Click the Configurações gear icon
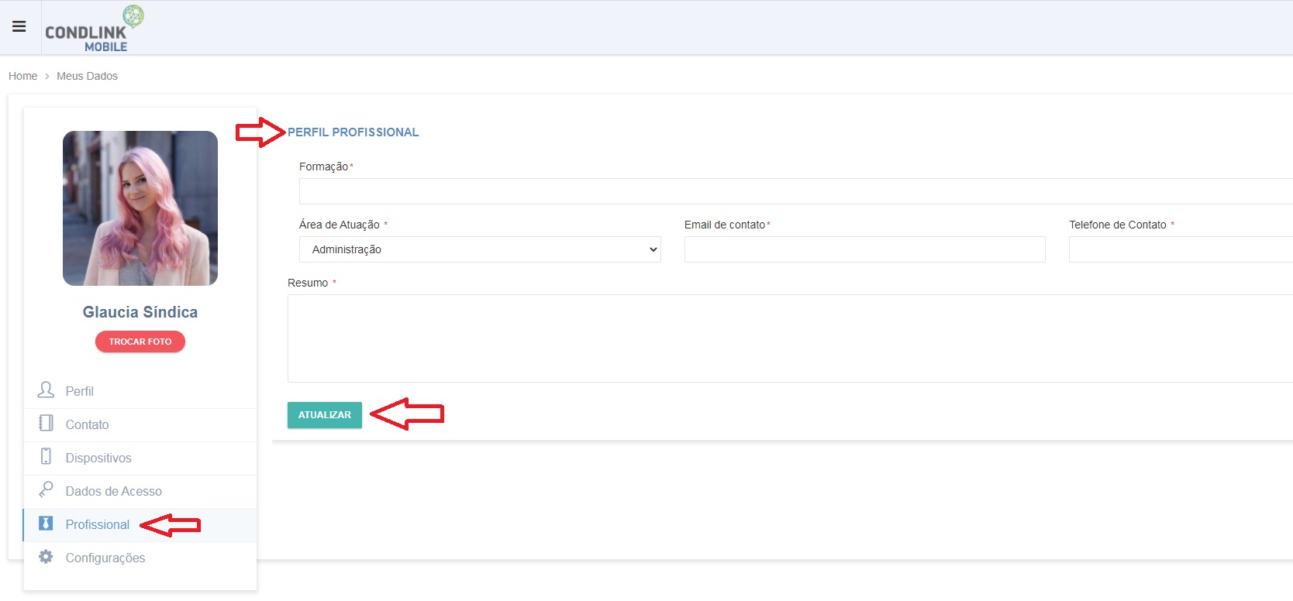The height and width of the screenshot is (601, 1293). pos(46,556)
